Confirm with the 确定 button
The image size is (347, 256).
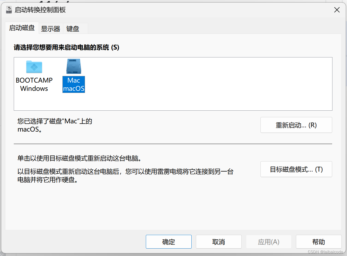169,242
